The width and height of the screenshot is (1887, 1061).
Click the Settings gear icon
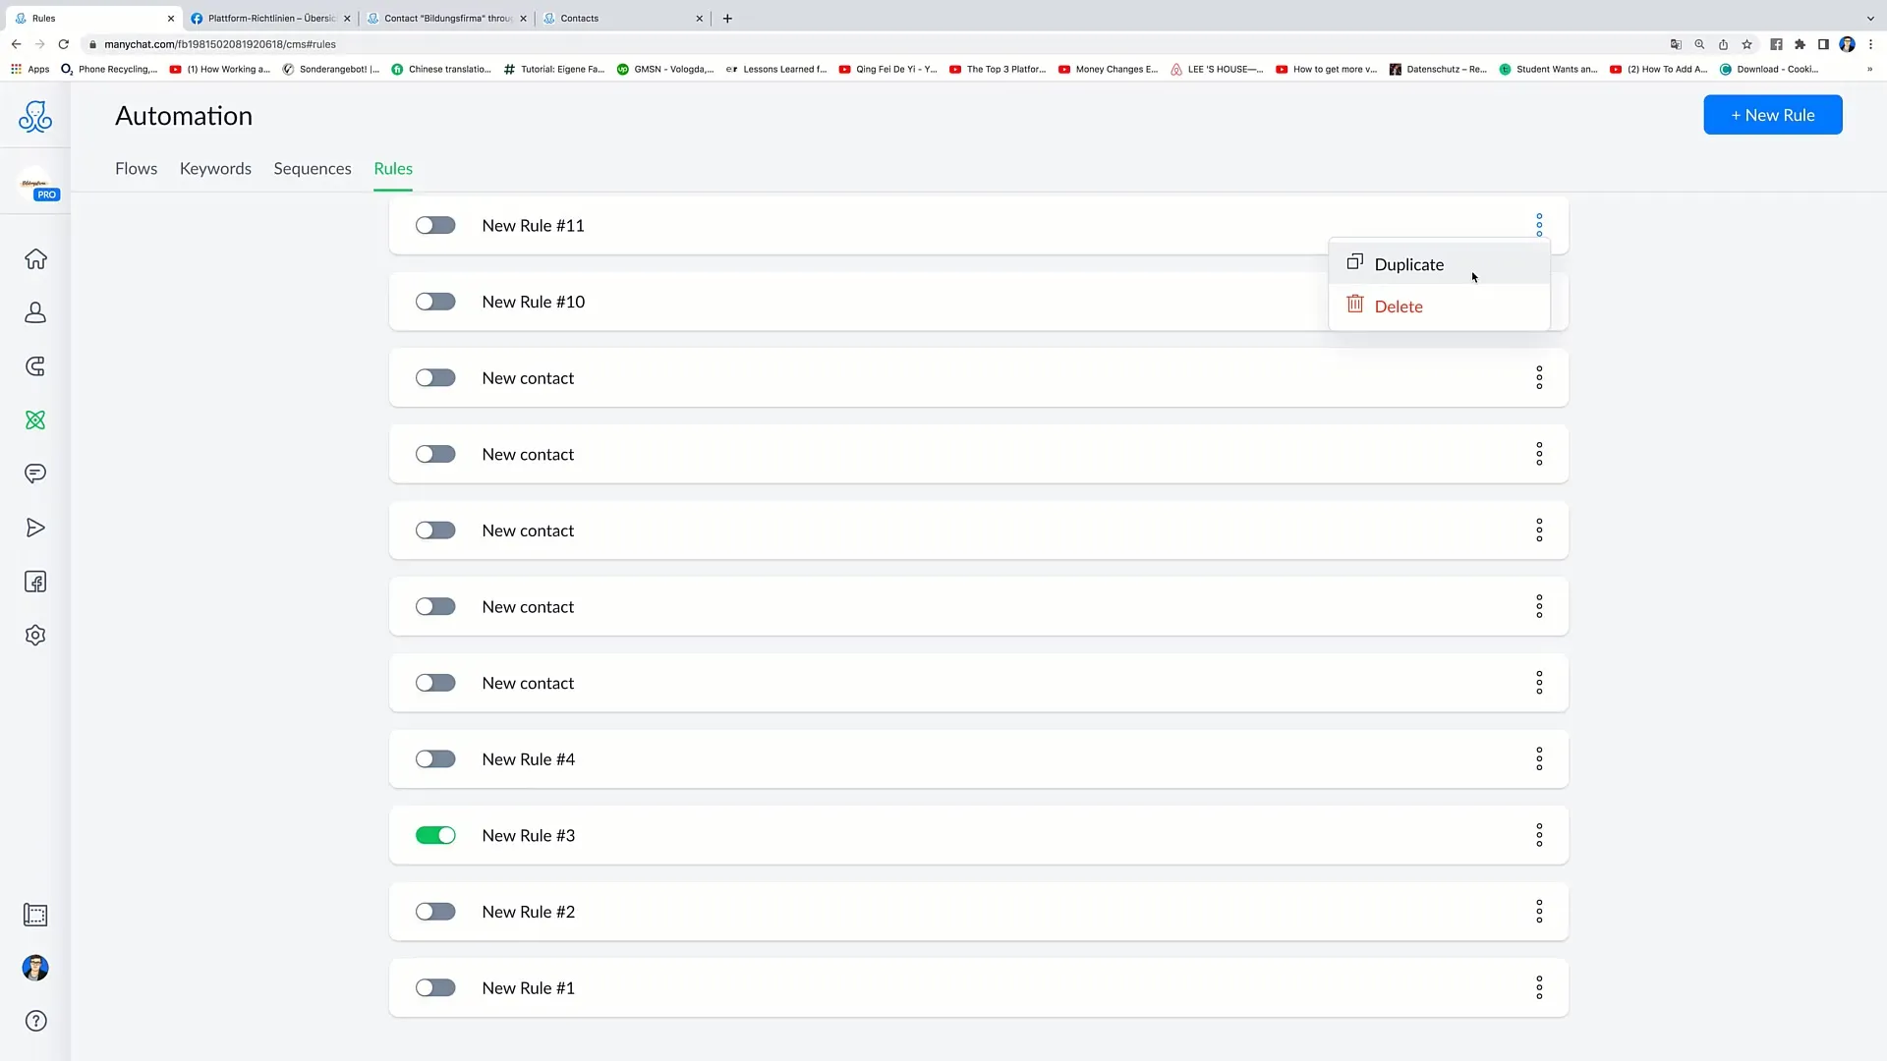tap(35, 635)
